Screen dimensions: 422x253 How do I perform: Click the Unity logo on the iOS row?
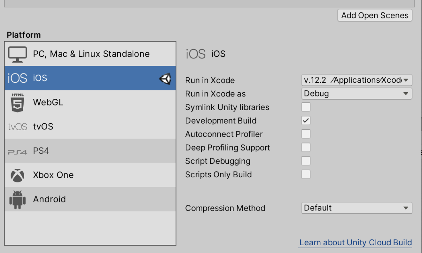(165, 79)
